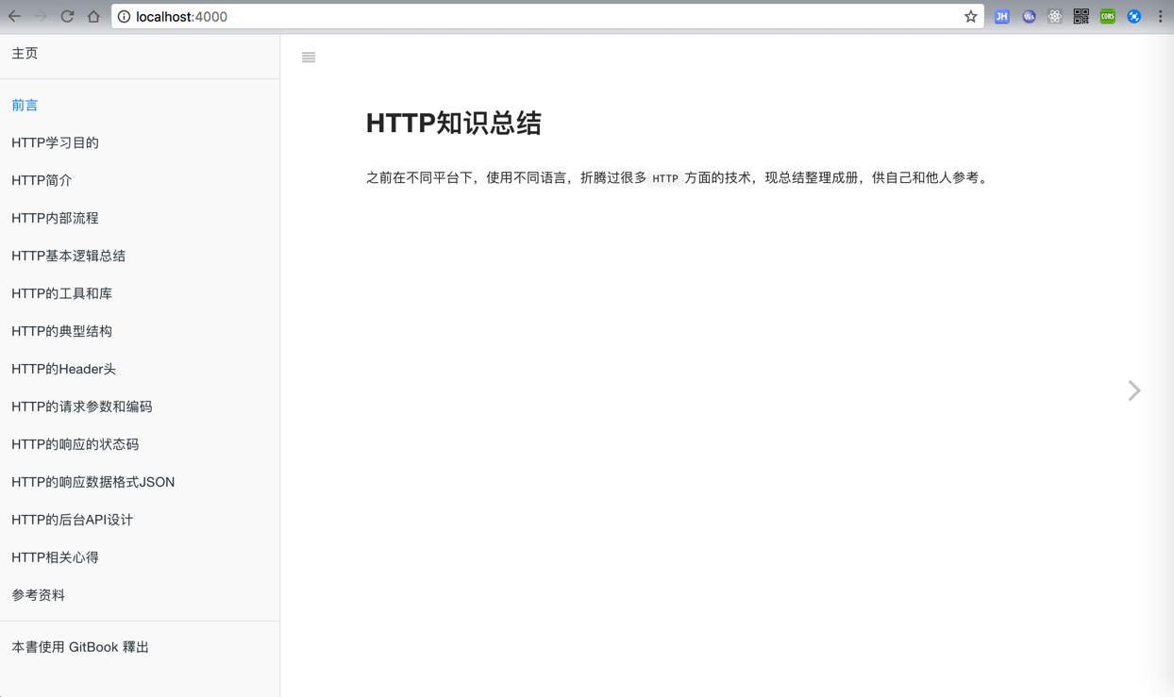Screen dimensions: 1174x697
Task: Open the 参考资料 chapter
Action: coord(38,595)
